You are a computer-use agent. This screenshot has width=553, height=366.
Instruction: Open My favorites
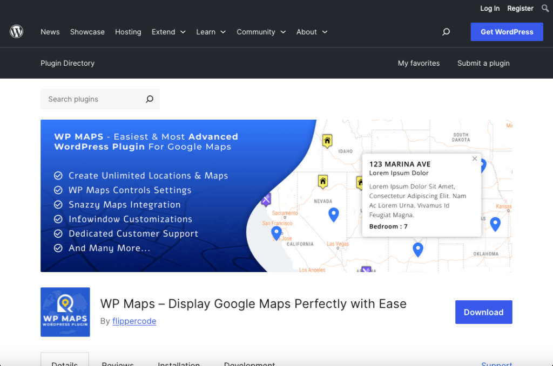click(419, 64)
